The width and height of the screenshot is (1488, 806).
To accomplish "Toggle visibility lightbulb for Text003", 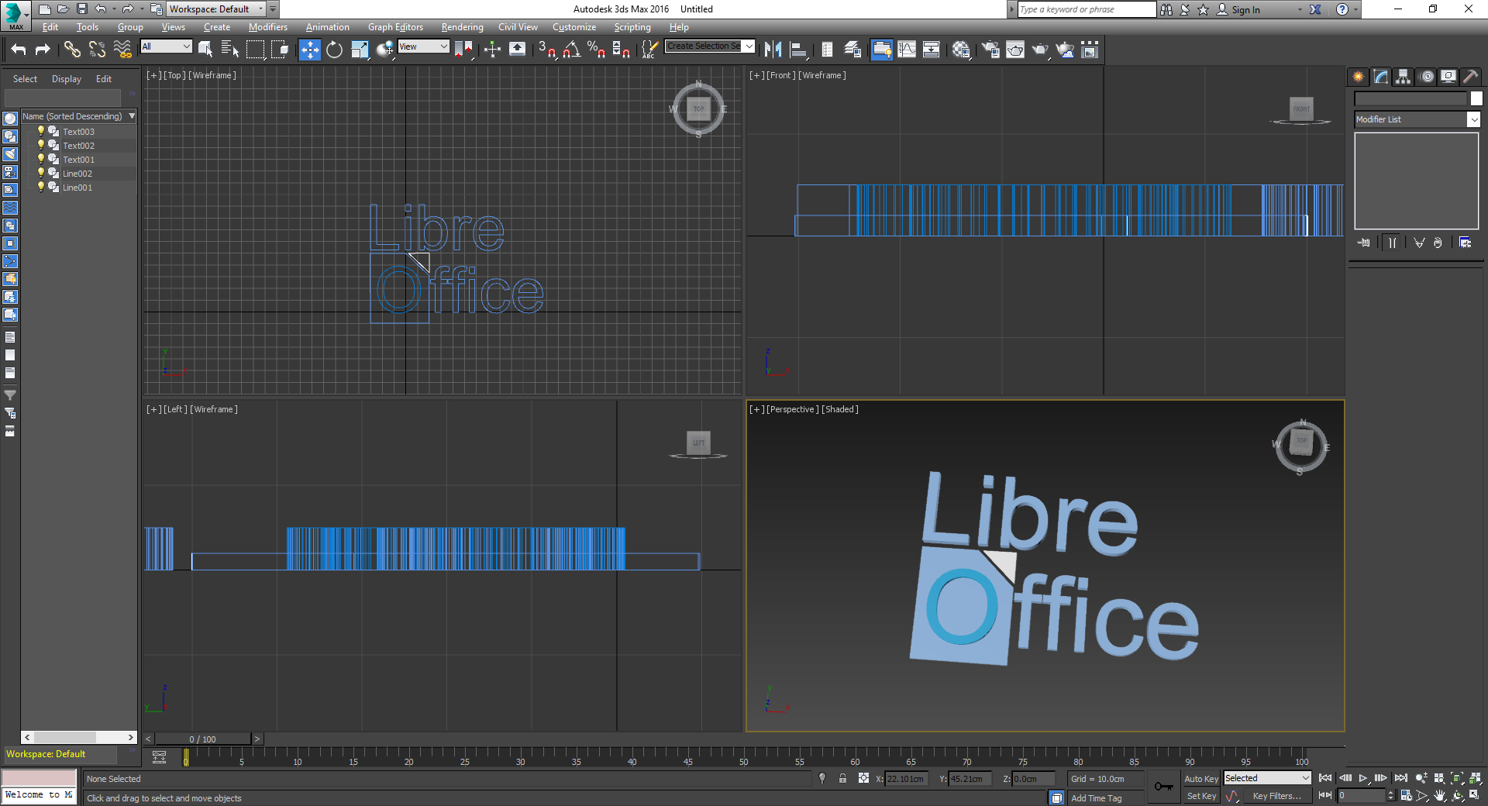I will (x=41, y=131).
